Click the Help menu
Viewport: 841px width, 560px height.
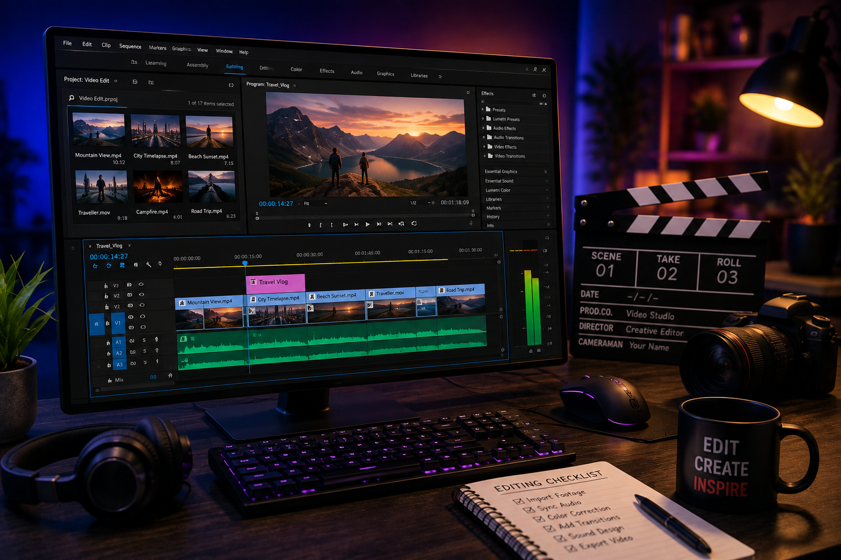click(x=244, y=52)
